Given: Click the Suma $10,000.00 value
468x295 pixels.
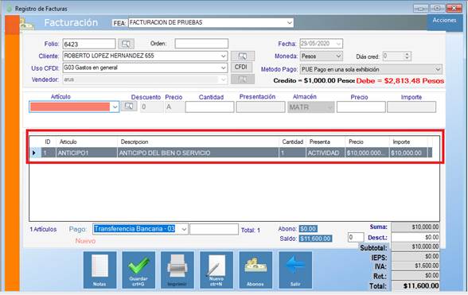Looking at the screenshot, I should point(415,227).
